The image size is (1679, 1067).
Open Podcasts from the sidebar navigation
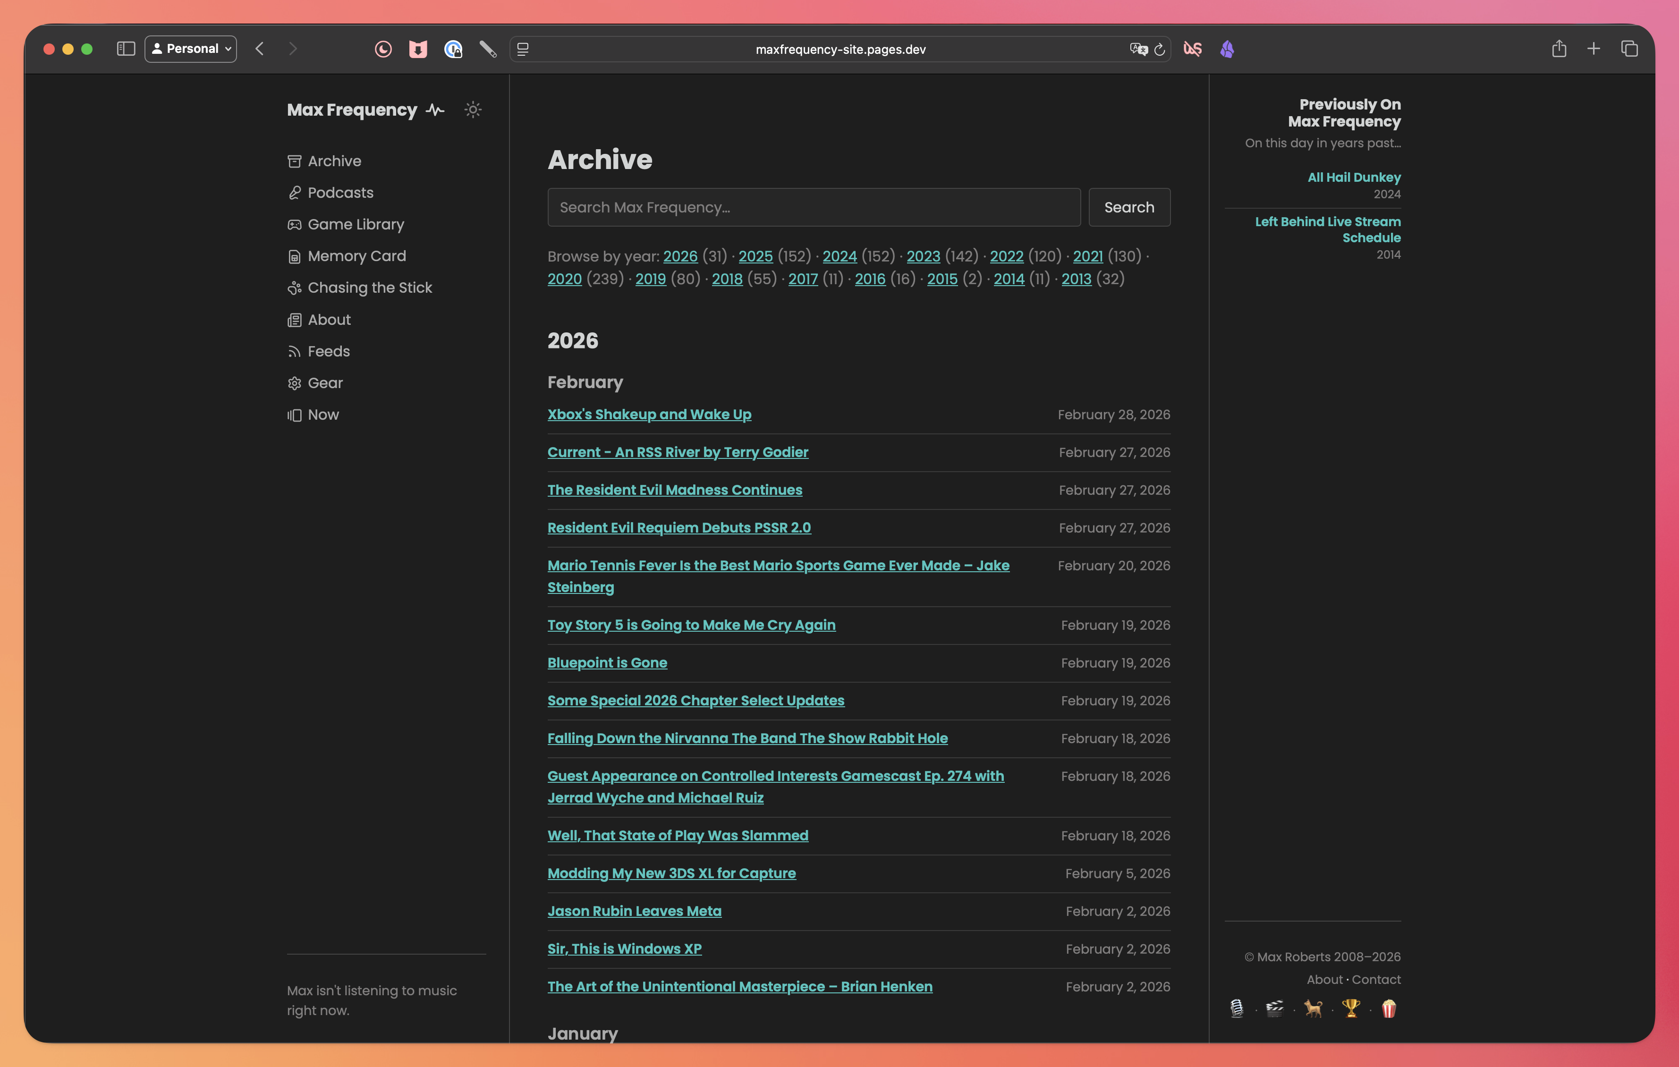pos(340,193)
